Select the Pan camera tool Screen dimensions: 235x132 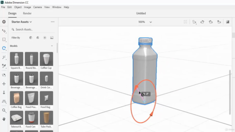pyautogui.click(x=4, y=84)
